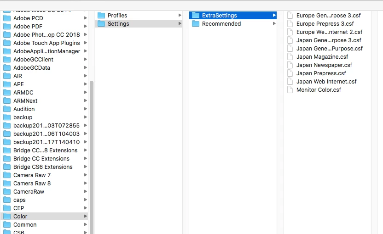Expand the Camera Raw 8 folder arrow

[x=86, y=183]
